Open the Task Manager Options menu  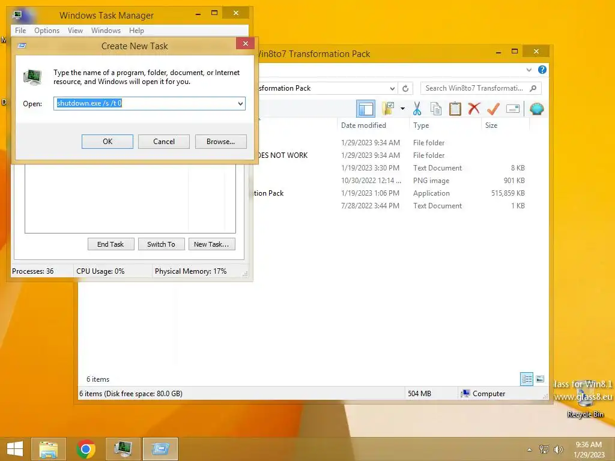pyautogui.click(x=47, y=31)
